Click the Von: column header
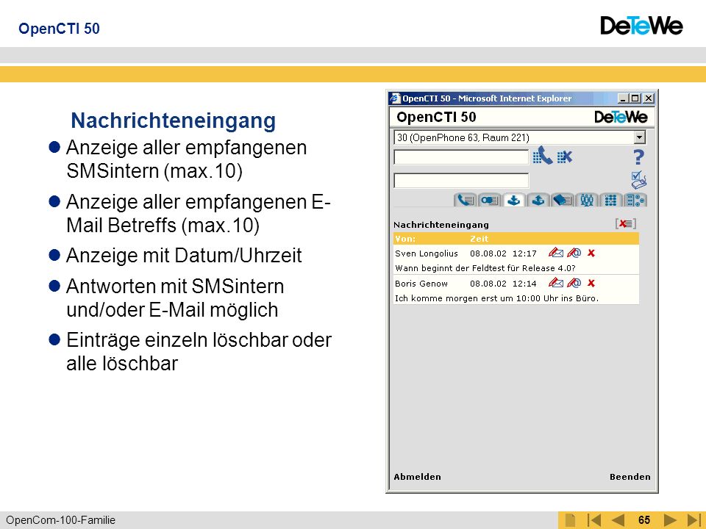 tap(405, 239)
